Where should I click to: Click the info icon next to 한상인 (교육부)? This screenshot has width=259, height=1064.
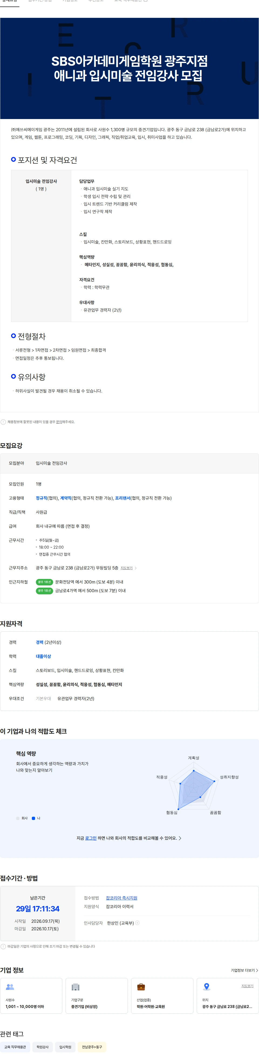coord(138,923)
